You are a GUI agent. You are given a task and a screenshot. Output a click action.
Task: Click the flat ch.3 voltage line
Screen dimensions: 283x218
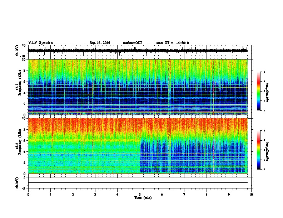pyautogui.click(x=138, y=183)
